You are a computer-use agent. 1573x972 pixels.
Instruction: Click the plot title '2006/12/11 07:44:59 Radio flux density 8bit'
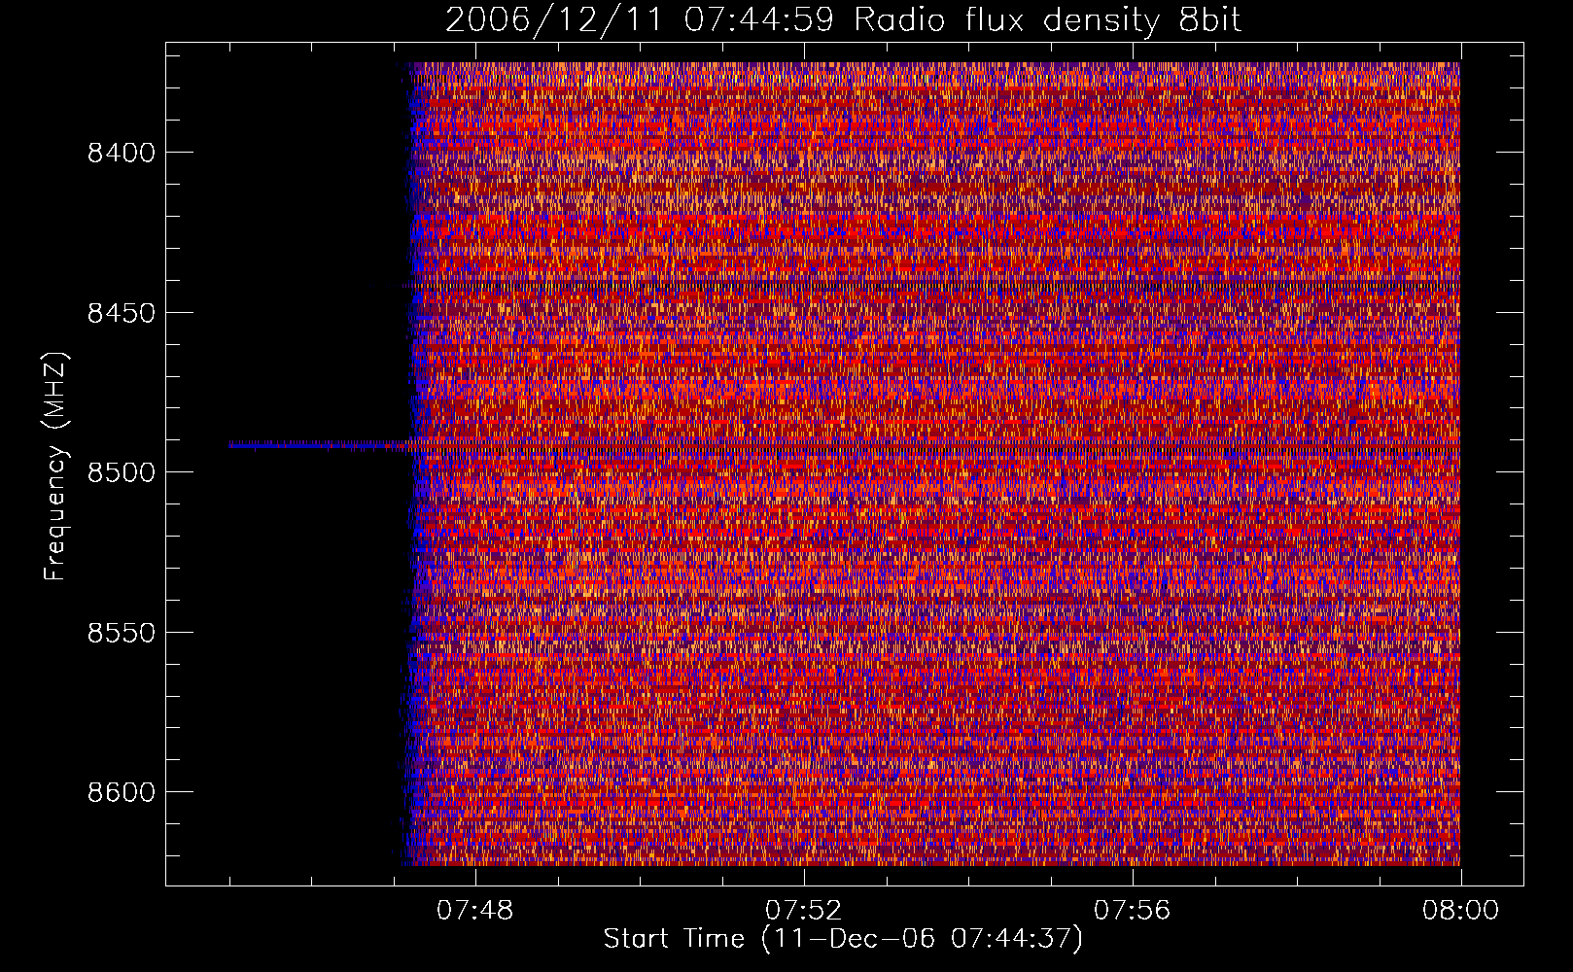843,19
